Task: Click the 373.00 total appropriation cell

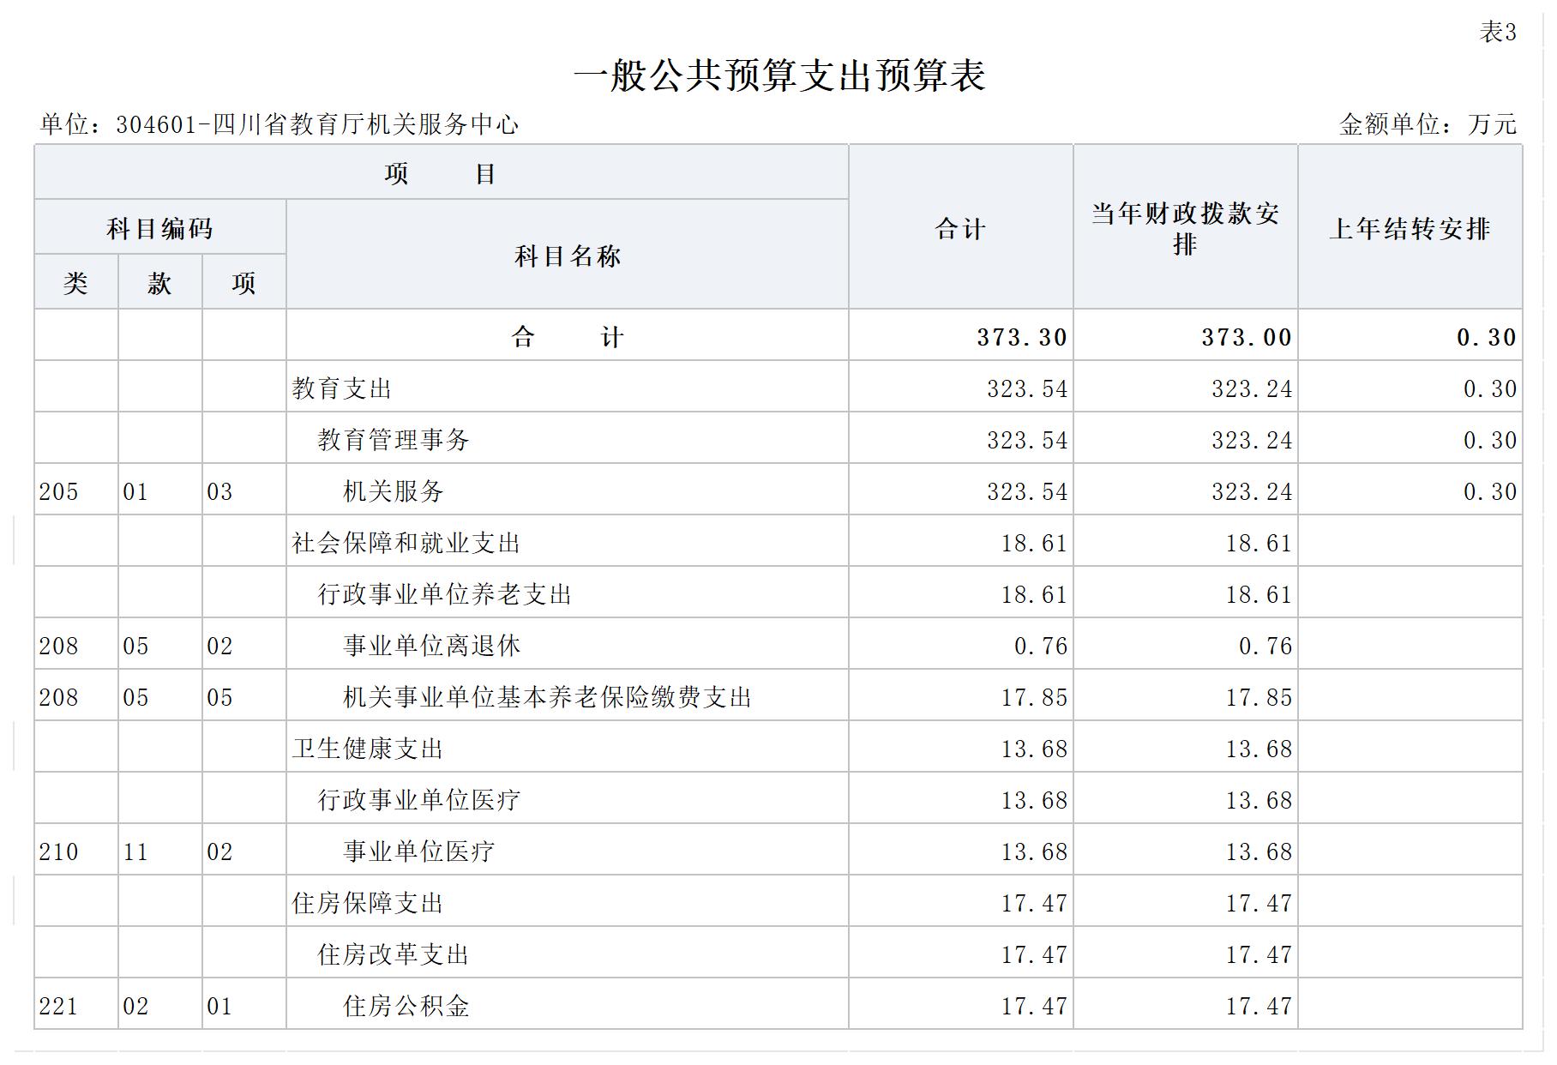Action: 1246,337
